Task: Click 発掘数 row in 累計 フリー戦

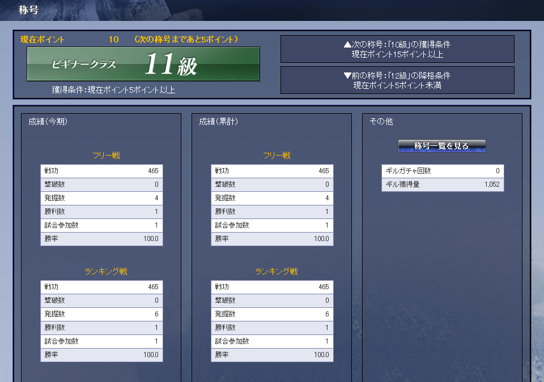Action: pos(273,198)
